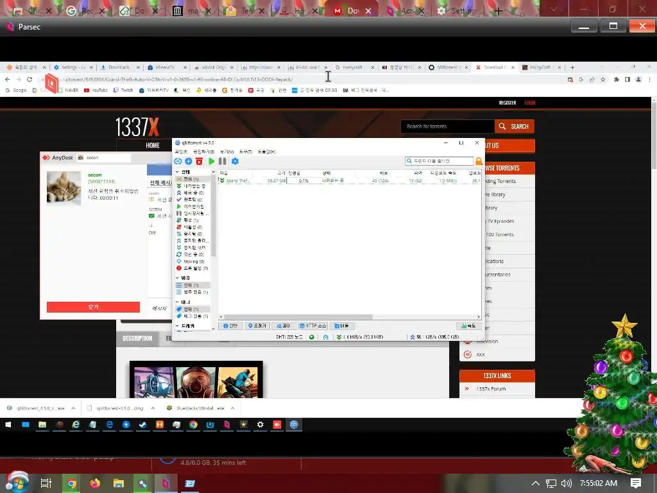Select the Grand Thef... torrent row

348,180
